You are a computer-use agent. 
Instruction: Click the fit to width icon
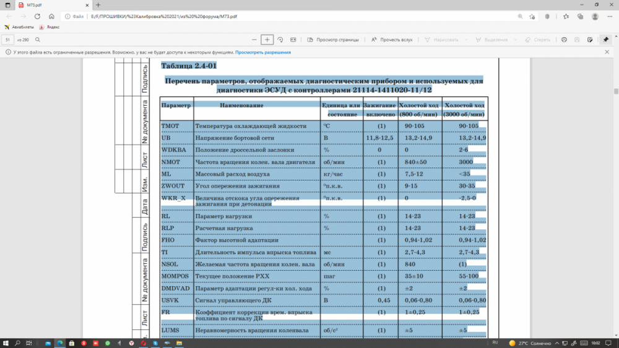(x=293, y=40)
